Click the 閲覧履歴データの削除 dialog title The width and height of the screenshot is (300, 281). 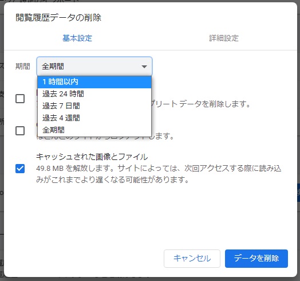coord(58,18)
